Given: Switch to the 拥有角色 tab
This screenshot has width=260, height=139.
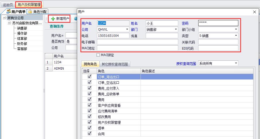Looking at the screenshot, I should [90, 64].
